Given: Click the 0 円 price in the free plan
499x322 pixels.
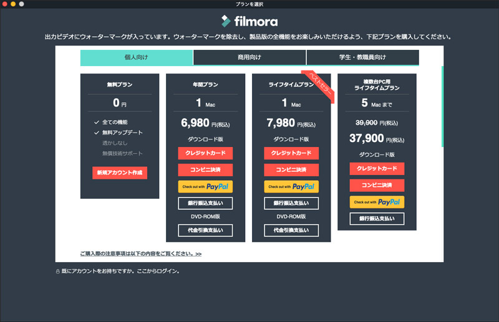Looking at the screenshot, I should pos(120,103).
